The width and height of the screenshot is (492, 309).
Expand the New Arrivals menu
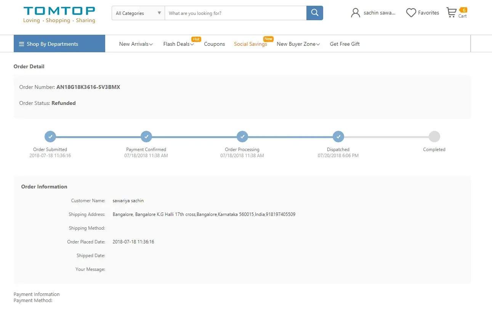pos(136,44)
